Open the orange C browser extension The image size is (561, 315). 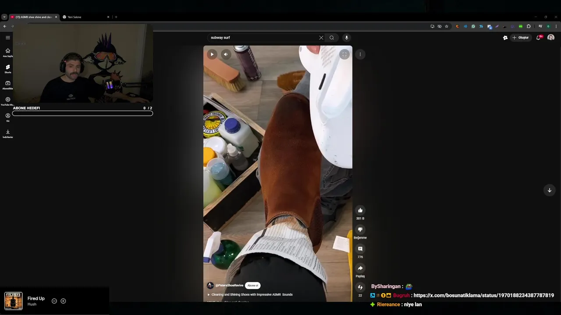pos(458,26)
